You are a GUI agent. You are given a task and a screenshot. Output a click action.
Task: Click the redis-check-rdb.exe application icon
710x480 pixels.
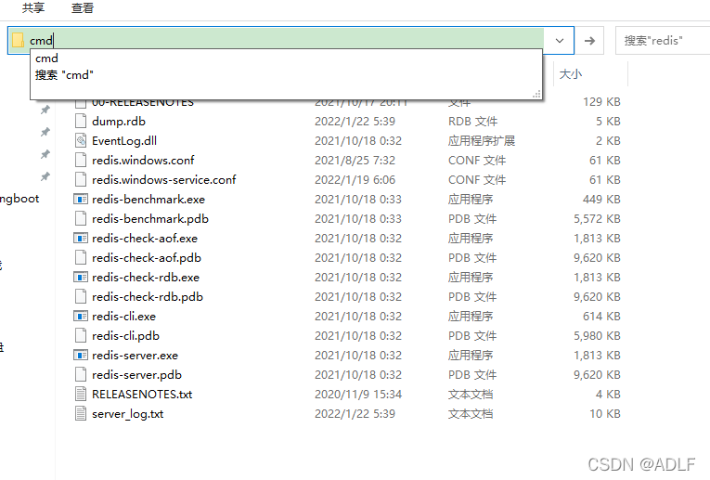[x=81, y=277]
